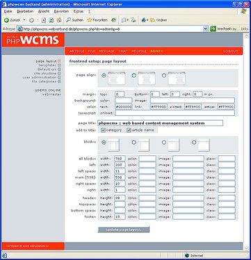Open the Extras menu
Viewport: 251px width, 260px height.
tap(79, 11)
